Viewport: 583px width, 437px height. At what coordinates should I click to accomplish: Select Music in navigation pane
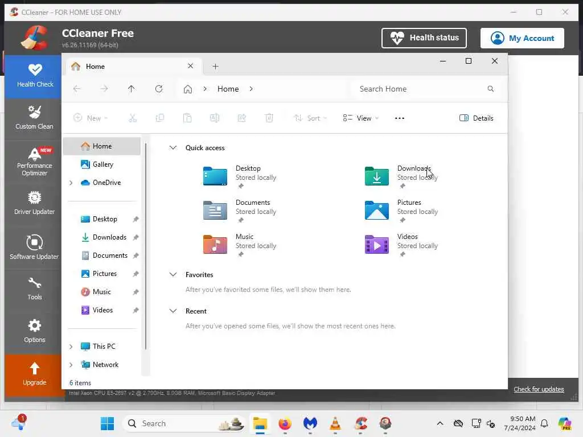click(x=102, y=292)
